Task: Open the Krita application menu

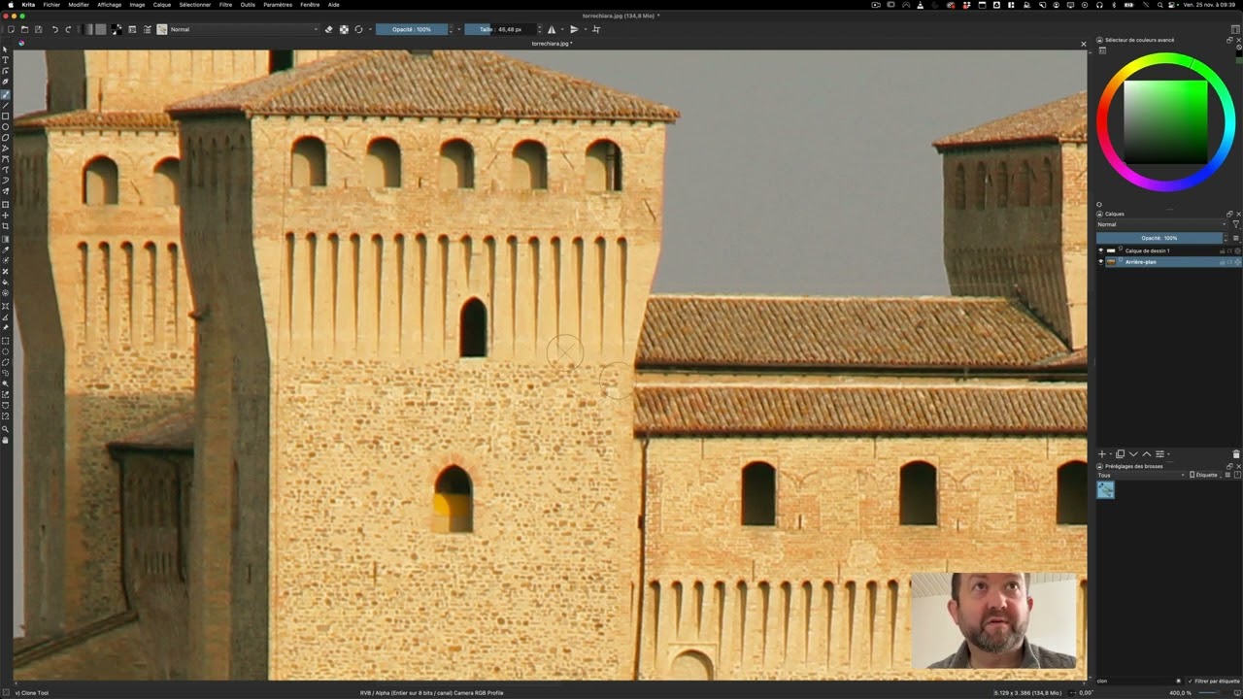Action: pos(27,4)
